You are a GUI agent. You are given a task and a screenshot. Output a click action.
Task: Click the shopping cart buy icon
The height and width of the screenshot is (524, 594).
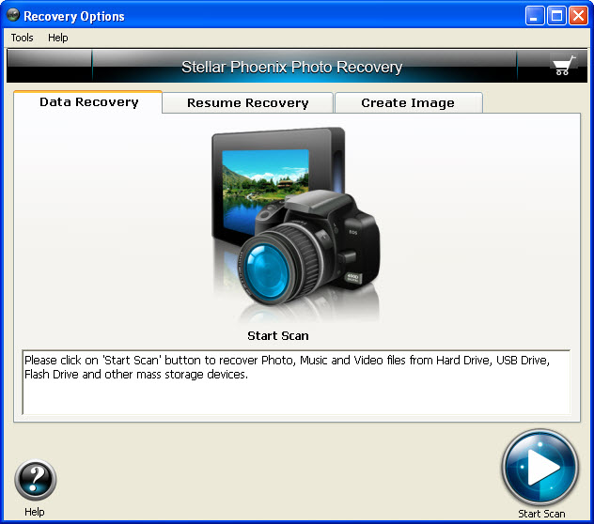(x=564, y=66)
